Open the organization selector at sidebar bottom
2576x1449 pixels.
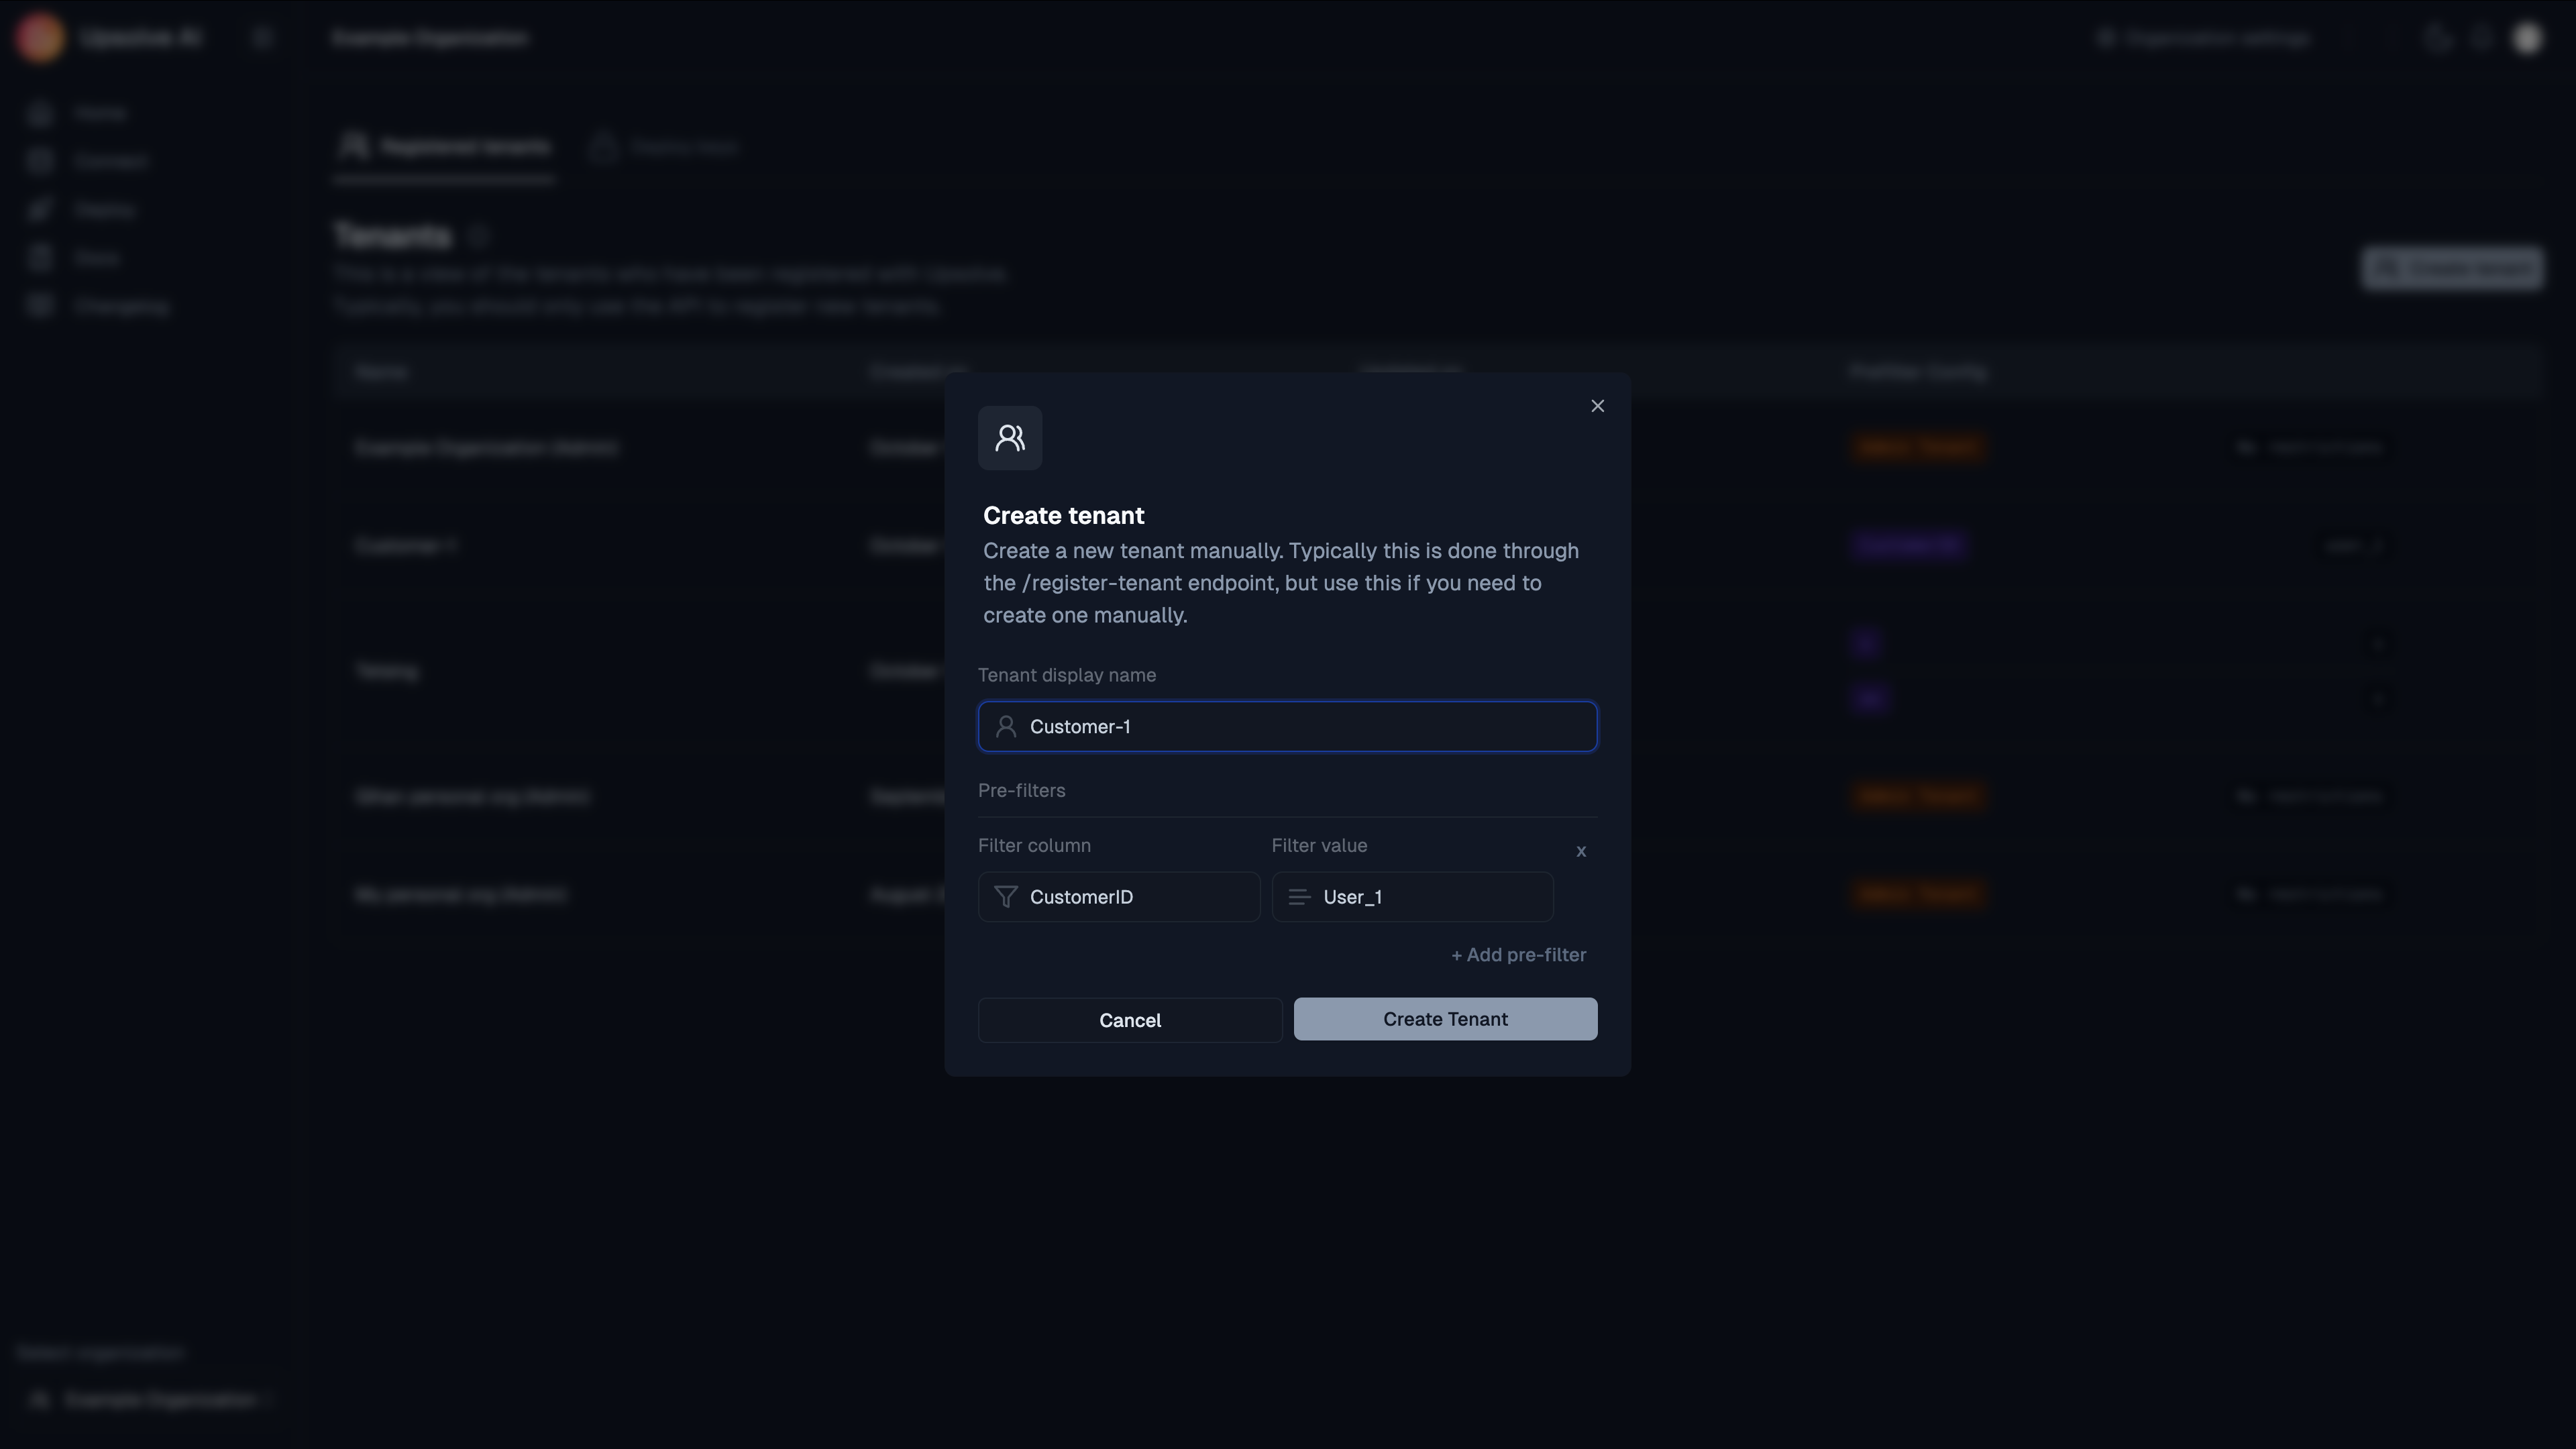(x=150, y=1399)
